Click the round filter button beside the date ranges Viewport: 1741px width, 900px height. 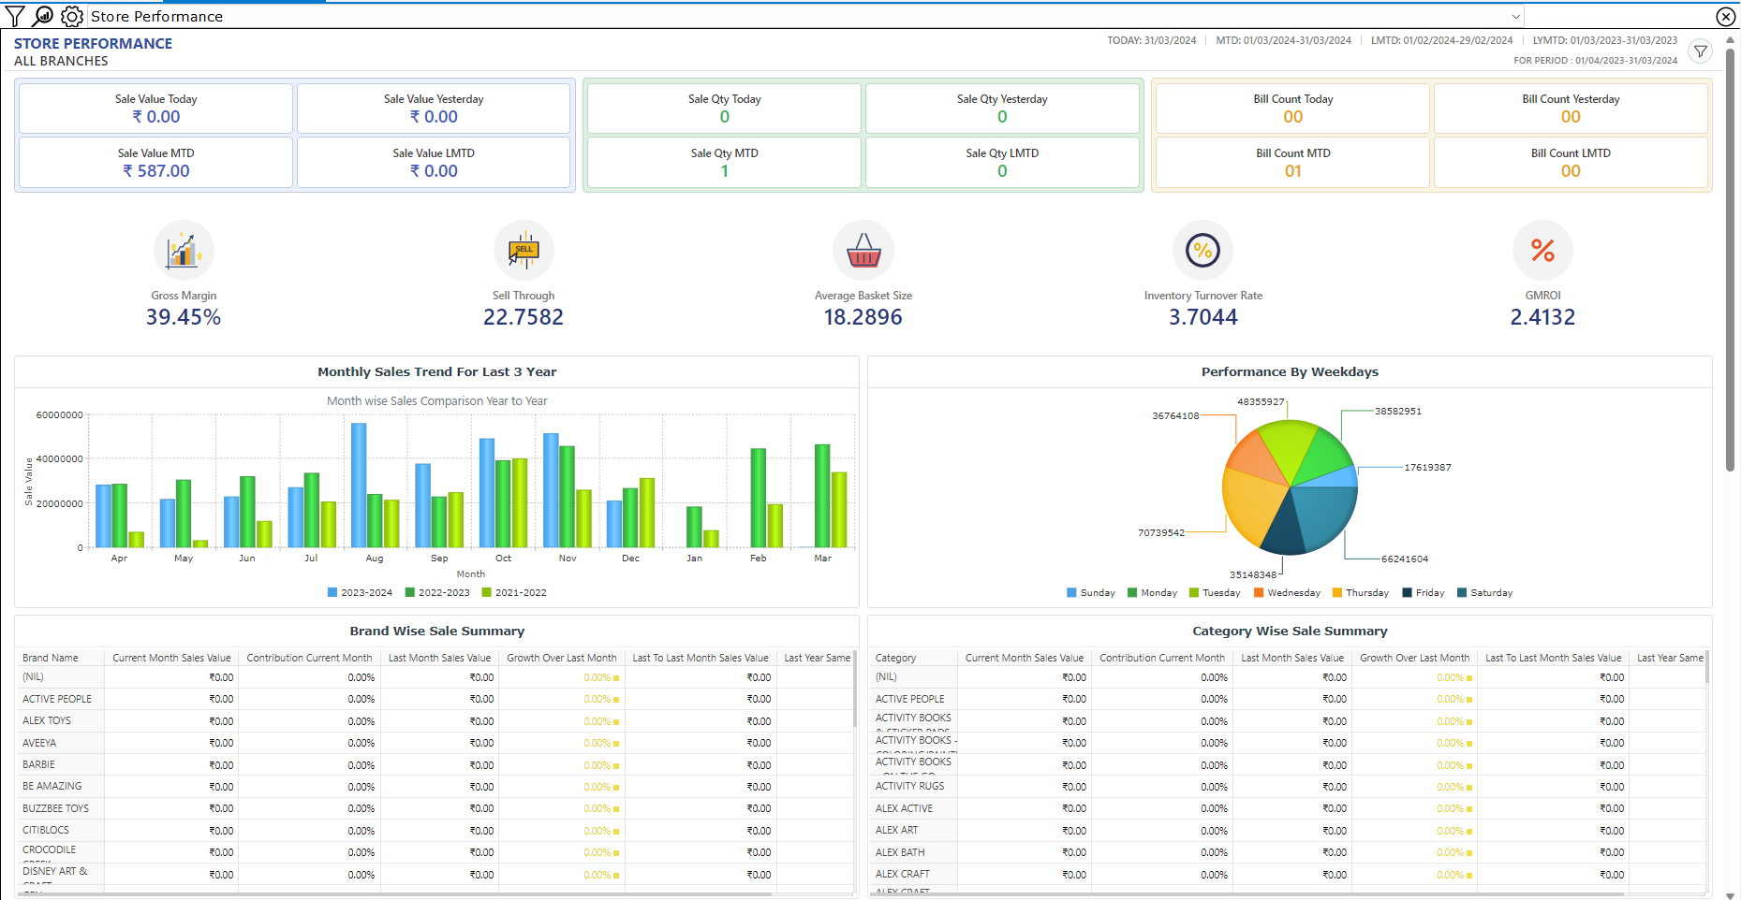click(1701, 51)
